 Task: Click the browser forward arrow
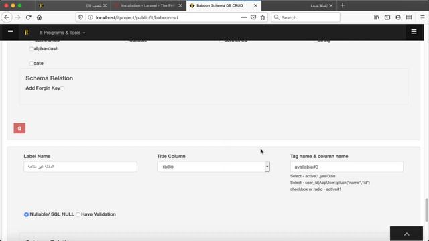click(x=18, y=17)
